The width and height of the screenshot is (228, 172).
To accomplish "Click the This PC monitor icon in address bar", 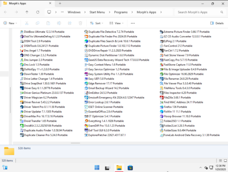I will [x=49, y=12].
